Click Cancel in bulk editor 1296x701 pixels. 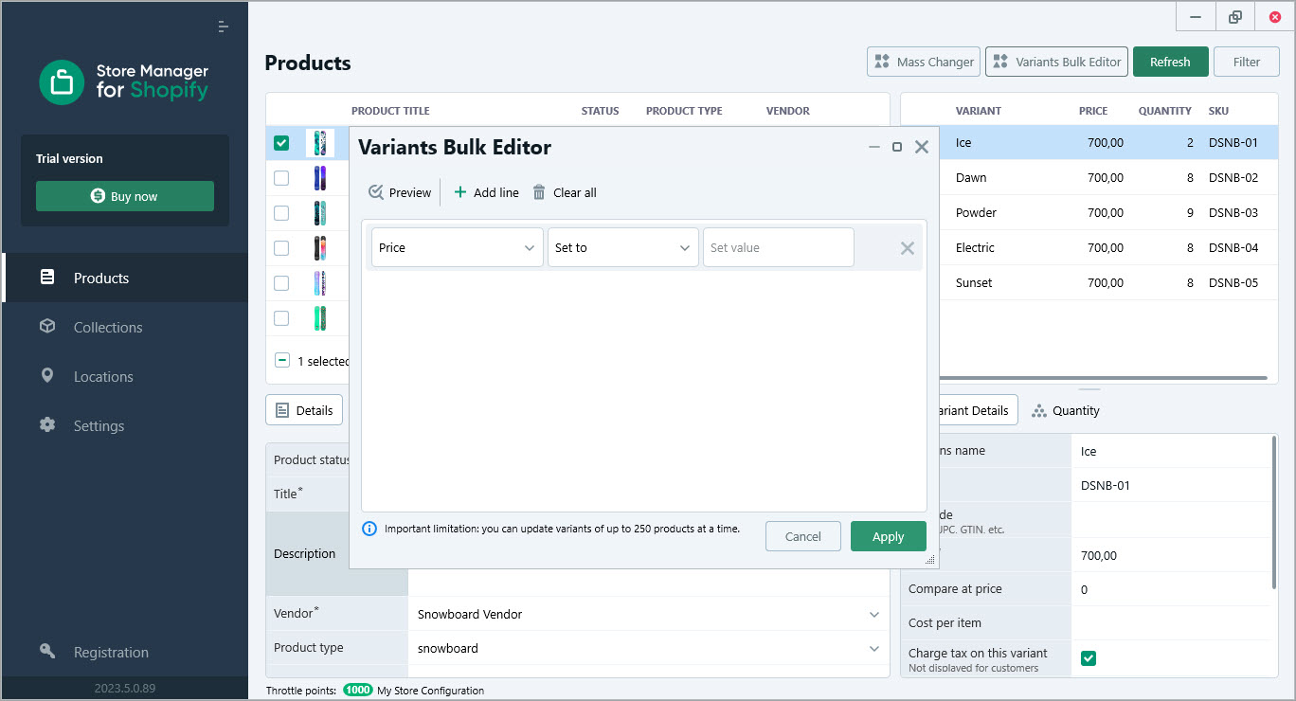[x=803, y=536]
